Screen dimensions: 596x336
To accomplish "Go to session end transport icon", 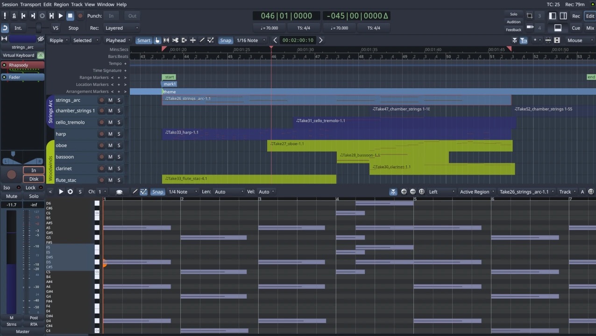I will click(33, 16).
